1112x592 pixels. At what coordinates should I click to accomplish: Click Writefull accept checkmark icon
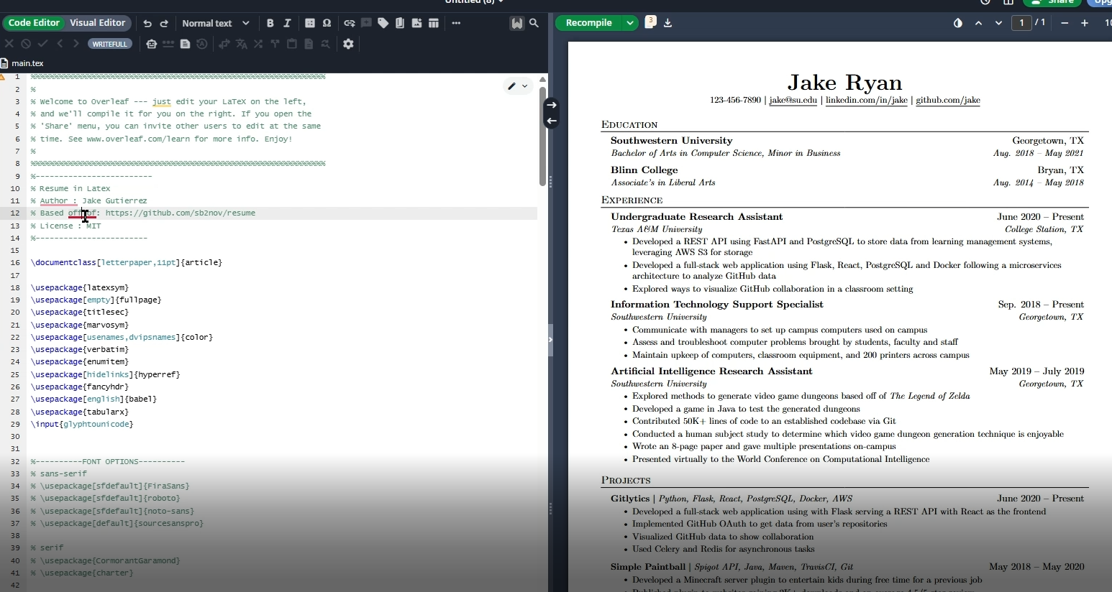(x=43, y=44)
